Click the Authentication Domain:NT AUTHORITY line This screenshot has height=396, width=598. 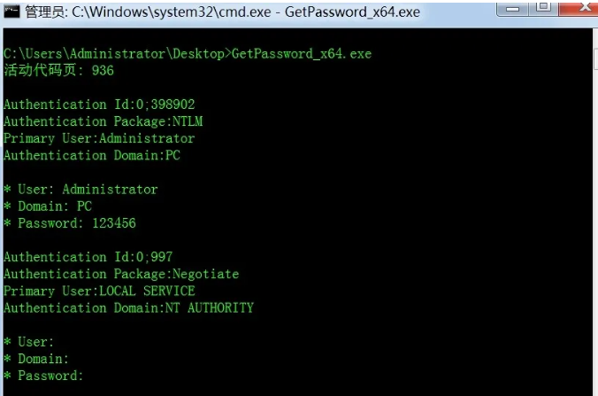tap(128, 307)
